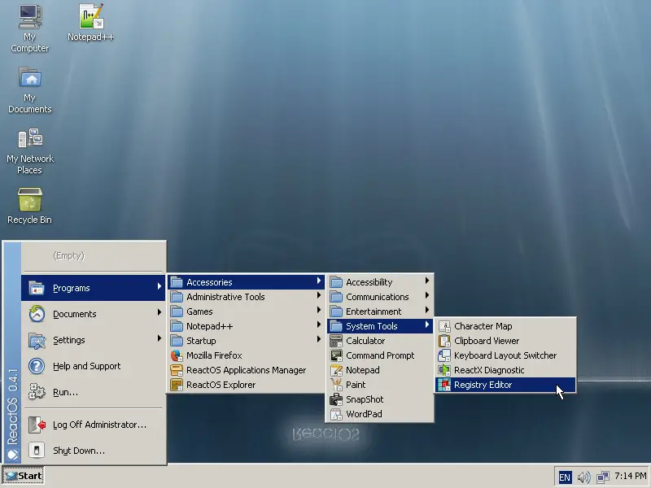Click the Log Off icon

click(x=37, y=425)
